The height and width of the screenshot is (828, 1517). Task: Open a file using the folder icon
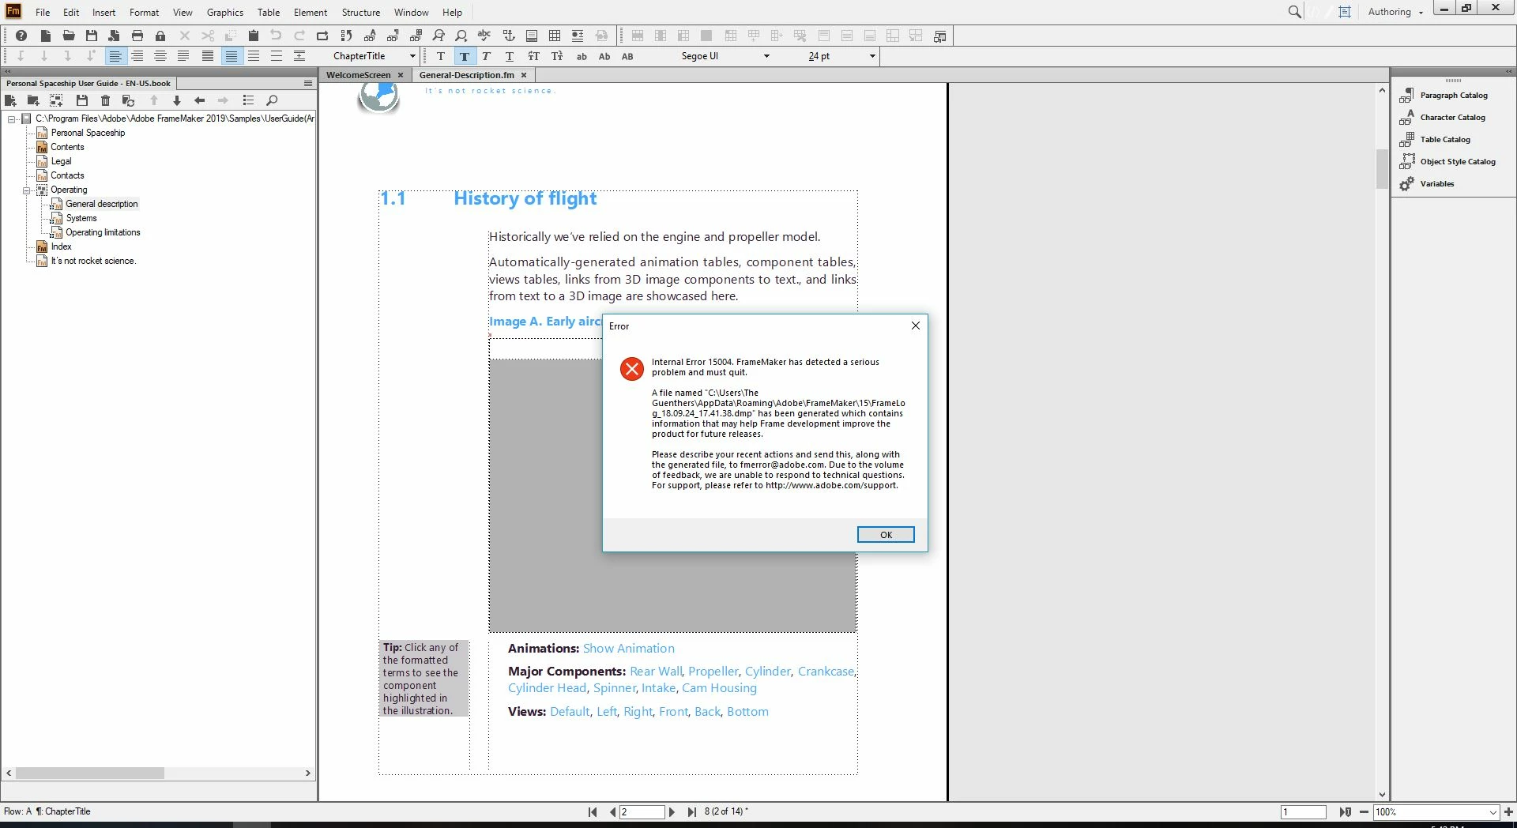point(69,36)
